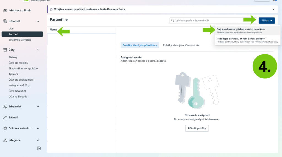Switch to Položky, které jsou přiřazené vám tab
Image resolution: width=282 pixels, height=157 pixels.
[181, 45]
